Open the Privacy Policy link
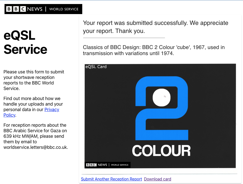The image size is (243, 184). click(52, 110)
